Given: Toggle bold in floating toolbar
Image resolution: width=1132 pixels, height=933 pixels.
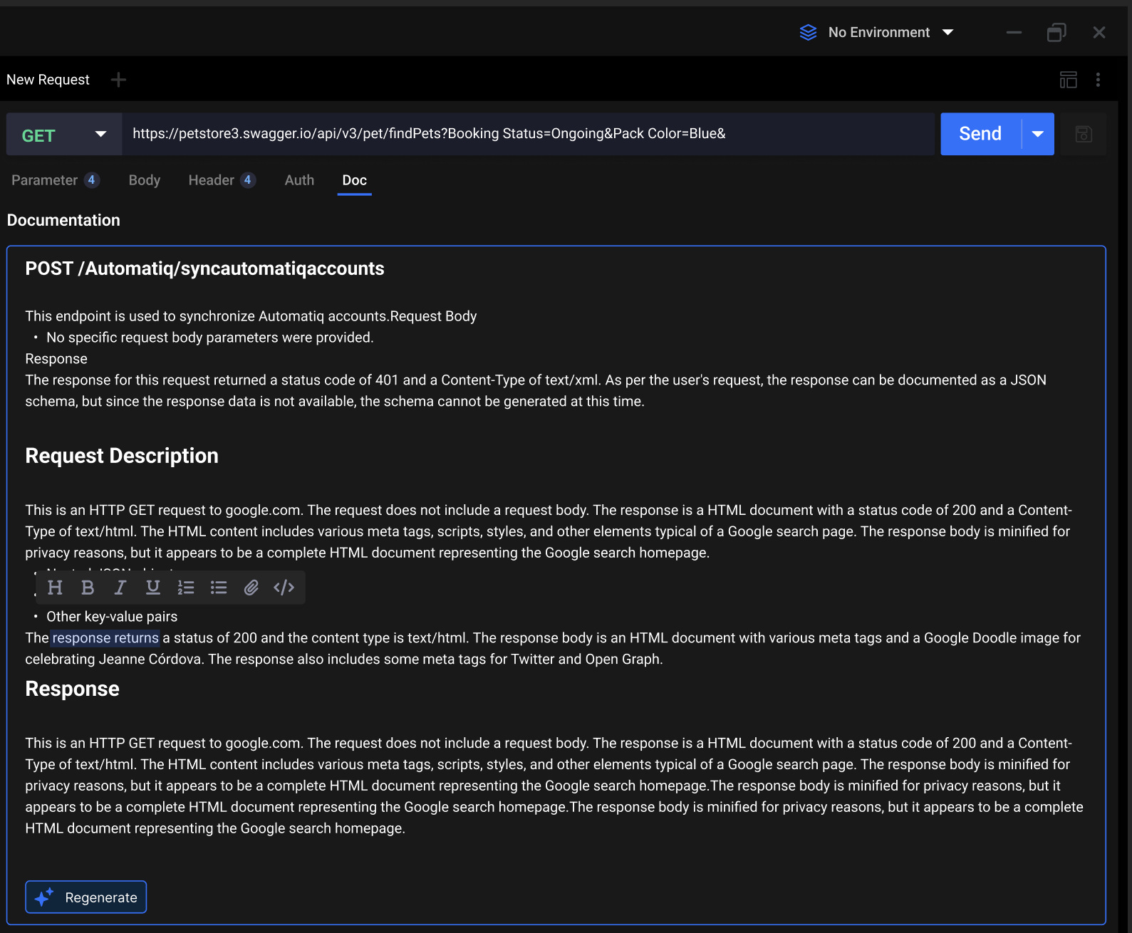Looking at the screenshot, I should 88,588.
